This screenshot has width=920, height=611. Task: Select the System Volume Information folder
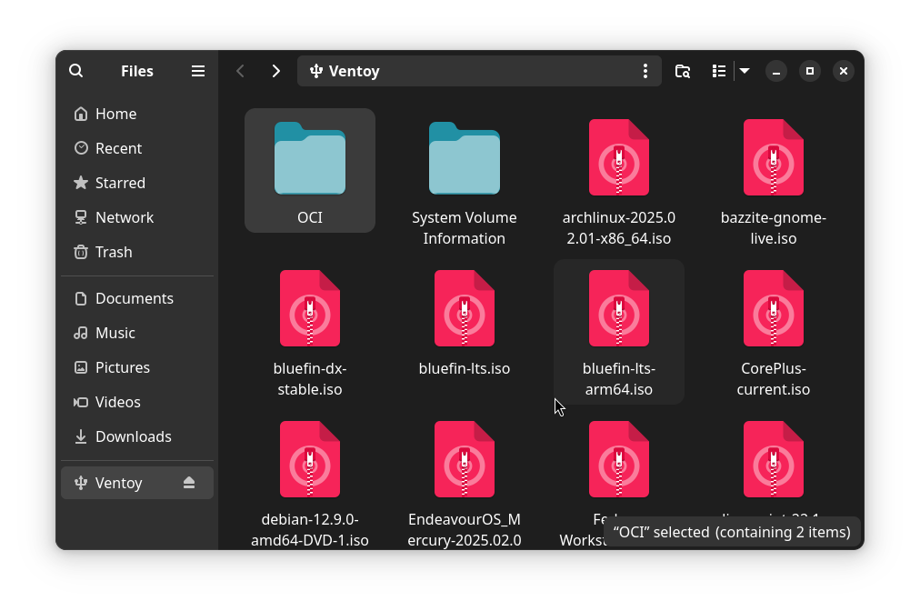point(465,158)
